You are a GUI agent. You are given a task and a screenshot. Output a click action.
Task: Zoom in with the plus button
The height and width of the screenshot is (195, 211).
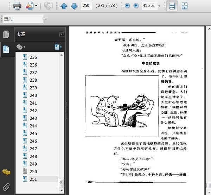(x=136, y=6)
